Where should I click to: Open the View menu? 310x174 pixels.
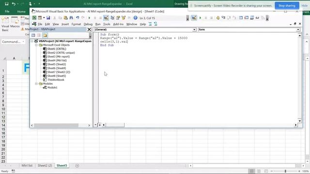(x=56, y=24)
